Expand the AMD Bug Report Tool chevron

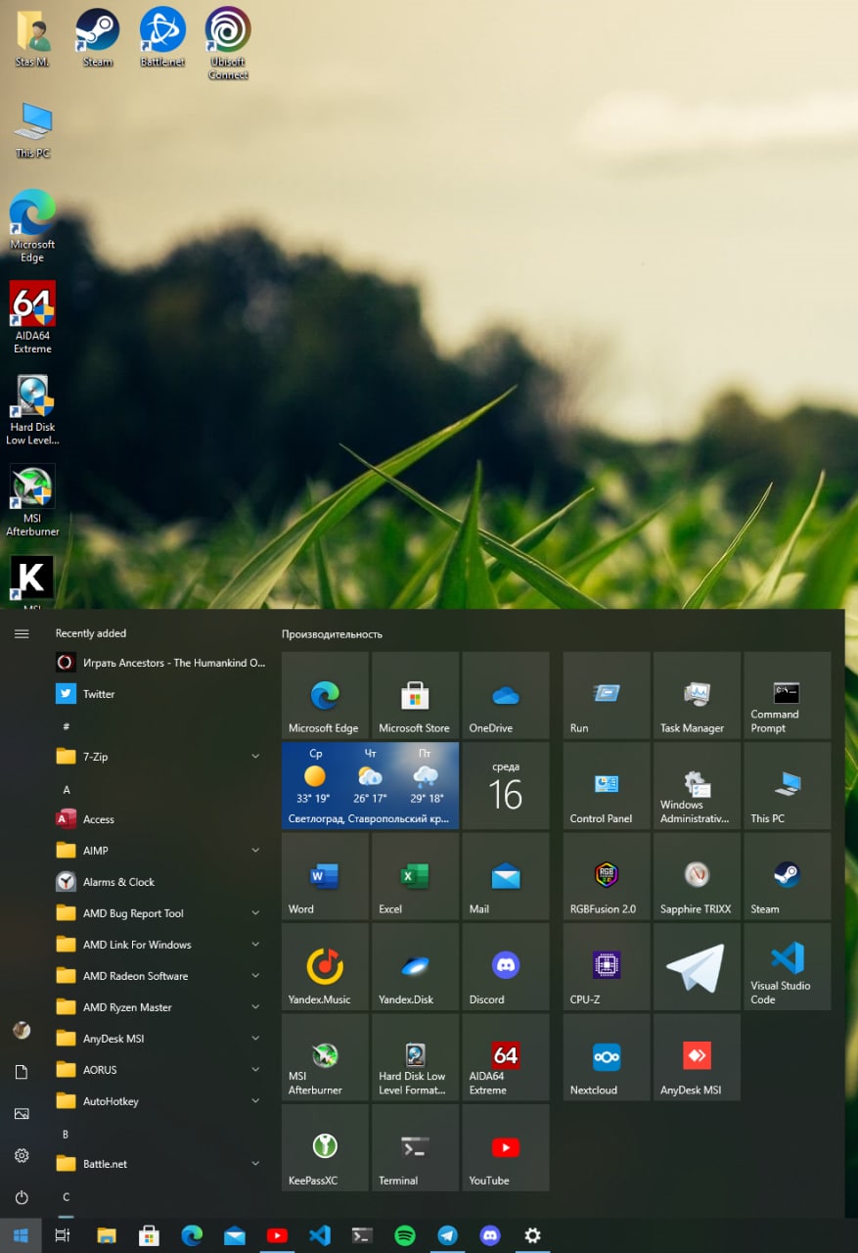[255, 913]
